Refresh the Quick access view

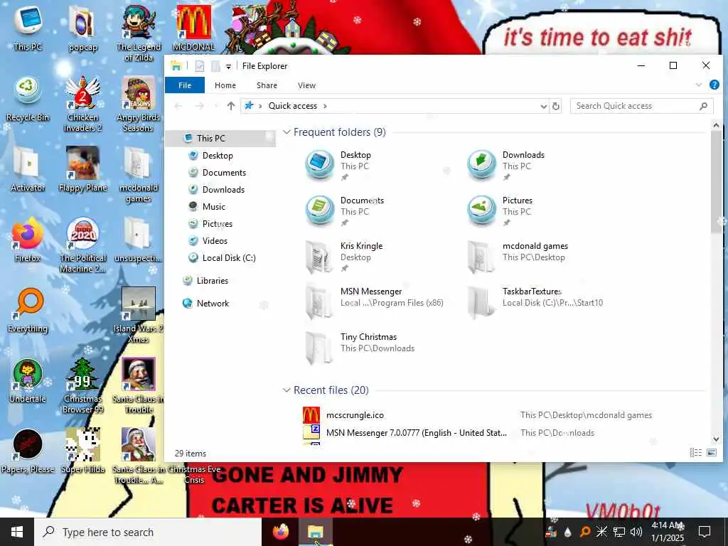click(555, 107)
